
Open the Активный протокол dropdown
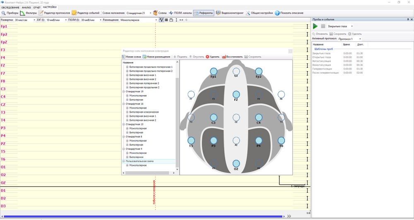point(350,39)
